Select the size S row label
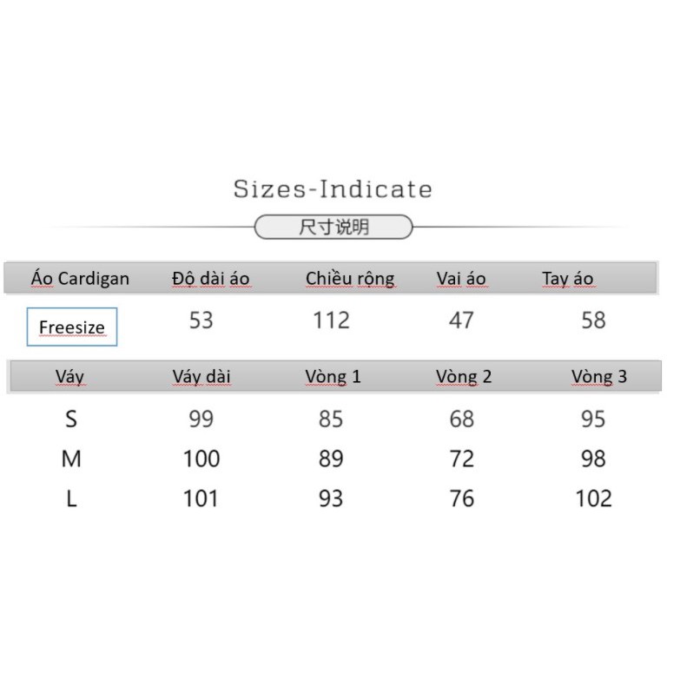 tap(71, 419)
